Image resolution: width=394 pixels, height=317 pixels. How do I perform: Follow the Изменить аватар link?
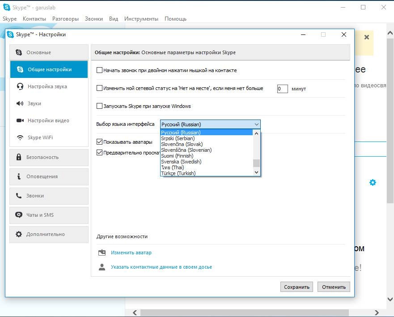point(131,253)
